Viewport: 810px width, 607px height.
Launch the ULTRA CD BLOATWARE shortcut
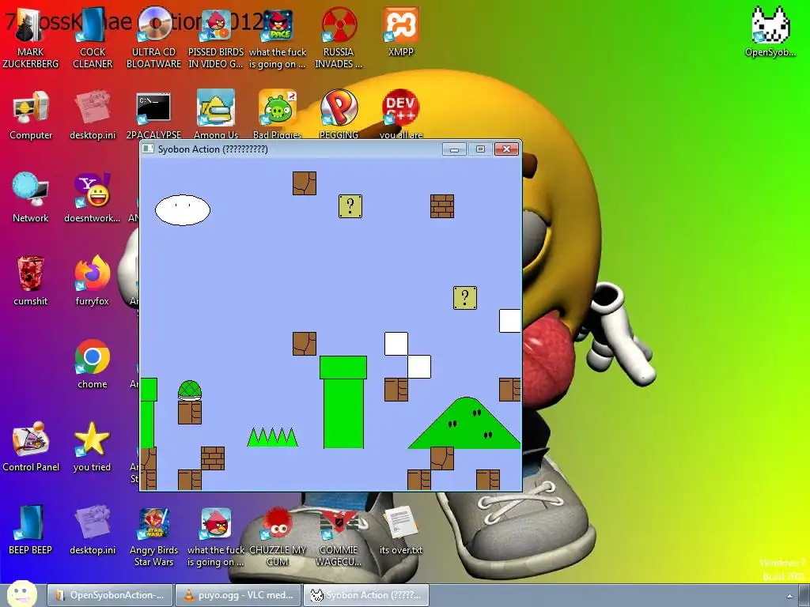[x=153, y=39]
